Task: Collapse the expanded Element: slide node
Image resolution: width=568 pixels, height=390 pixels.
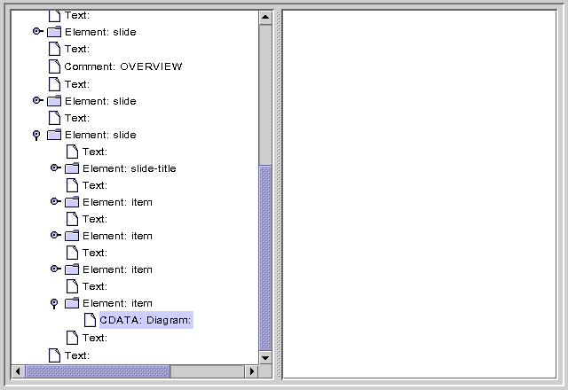Action: tap(36, 135)
